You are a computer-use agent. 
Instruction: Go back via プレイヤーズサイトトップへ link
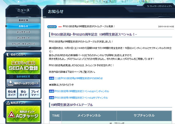(159, 6)
